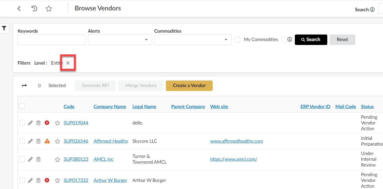Delete Arthur W Burger via trash icon
This screenshot has width=383, height=189.
38,180
